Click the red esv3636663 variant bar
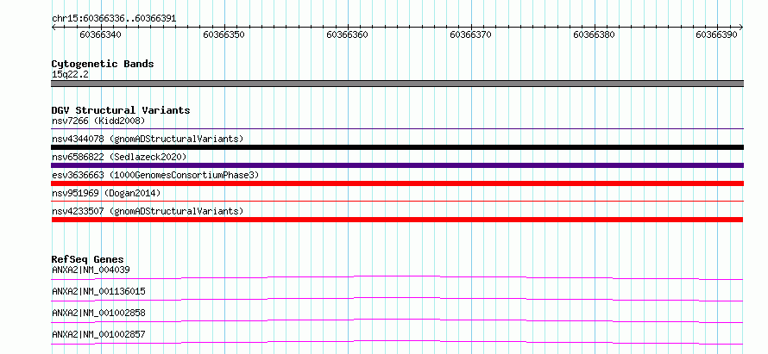Image resolution: width=768 pixels, height=354 pixels. (x=397, y=183)
